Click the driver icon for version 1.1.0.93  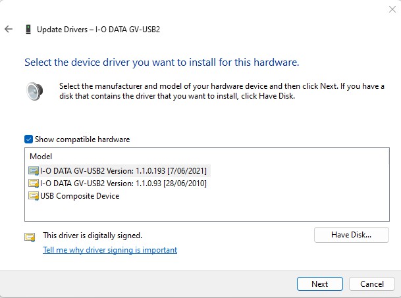[x=34, y=183]
